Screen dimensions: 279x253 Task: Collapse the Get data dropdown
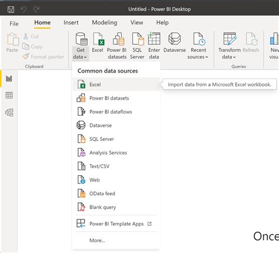click(x=80, y=46)
